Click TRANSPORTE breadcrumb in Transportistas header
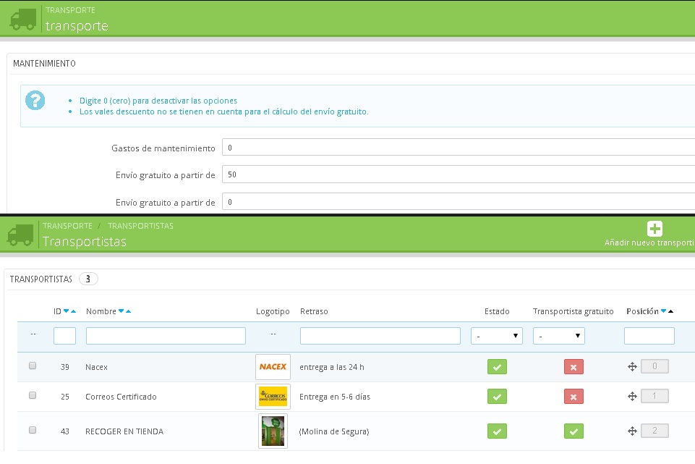This screenshot has height=464, width=695. (x=67, y=226)
